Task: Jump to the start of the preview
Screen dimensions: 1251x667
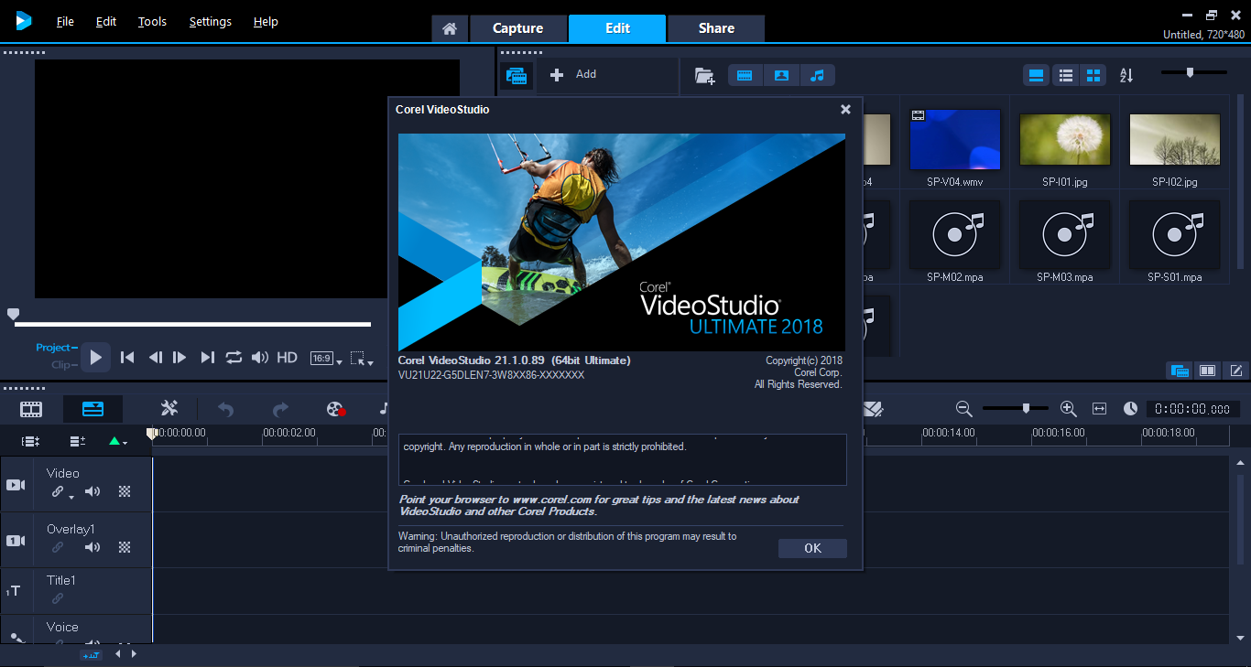Action: (128, 358)
